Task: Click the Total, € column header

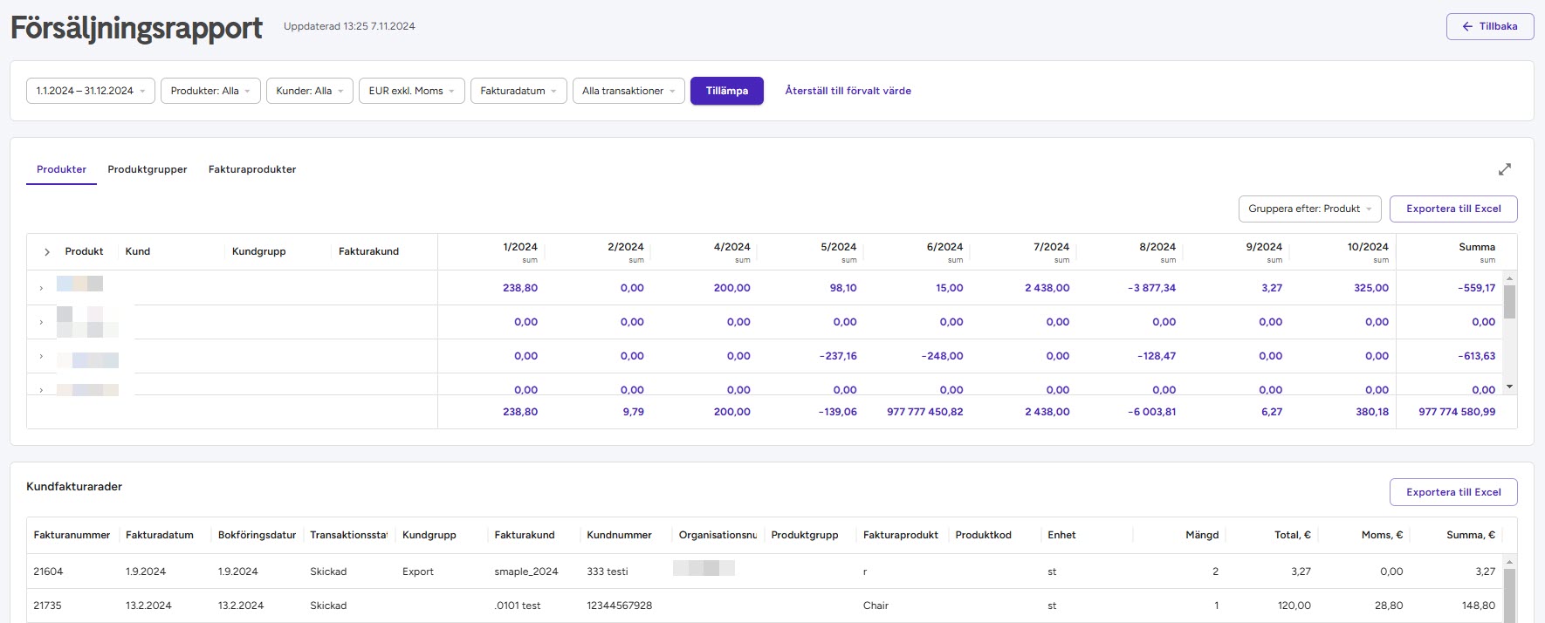Action: coord(1292,535)
